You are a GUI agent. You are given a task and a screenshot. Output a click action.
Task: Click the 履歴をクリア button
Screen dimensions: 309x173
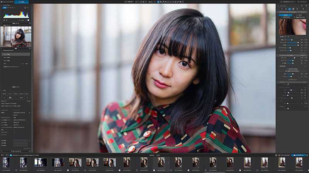point(16,87)
